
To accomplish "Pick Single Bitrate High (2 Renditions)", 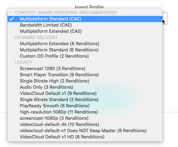I will [x=85, y=81].
